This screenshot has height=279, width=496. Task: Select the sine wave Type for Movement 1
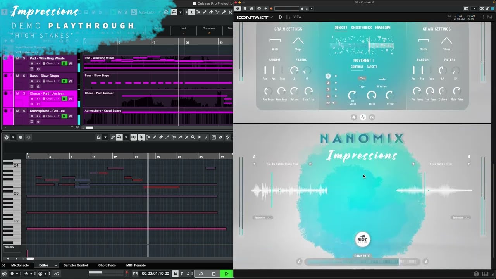(x=362, y=79)
